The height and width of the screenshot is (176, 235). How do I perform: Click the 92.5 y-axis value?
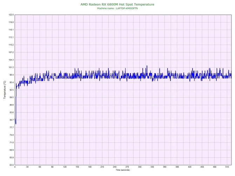coord(12,90)
